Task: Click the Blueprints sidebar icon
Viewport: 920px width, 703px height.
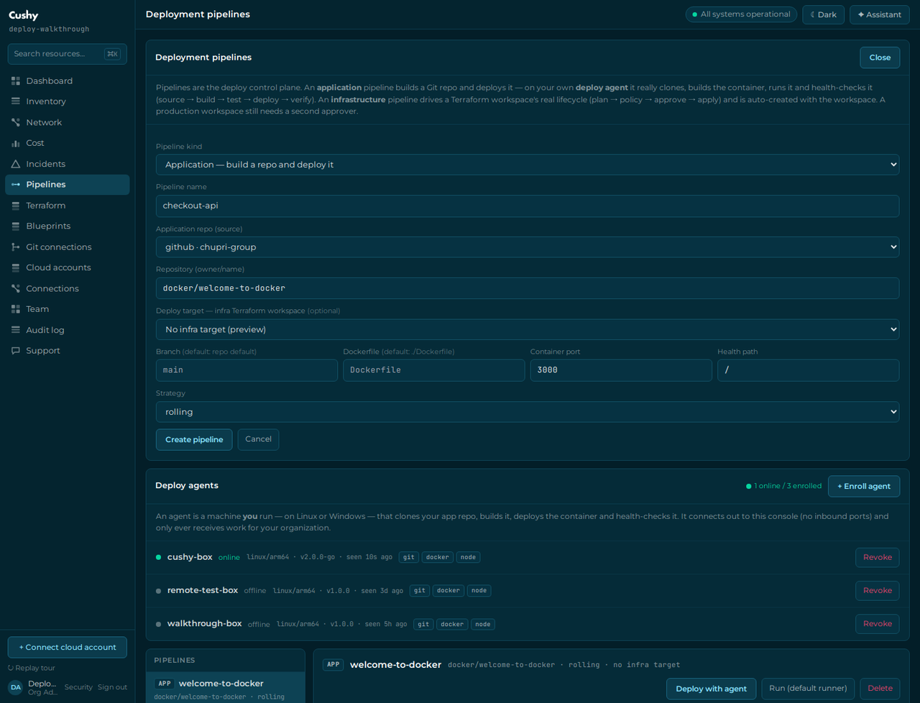Action: (x=16, y=226)
